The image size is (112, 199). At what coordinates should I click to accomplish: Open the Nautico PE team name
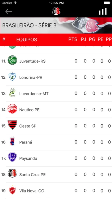29,110
